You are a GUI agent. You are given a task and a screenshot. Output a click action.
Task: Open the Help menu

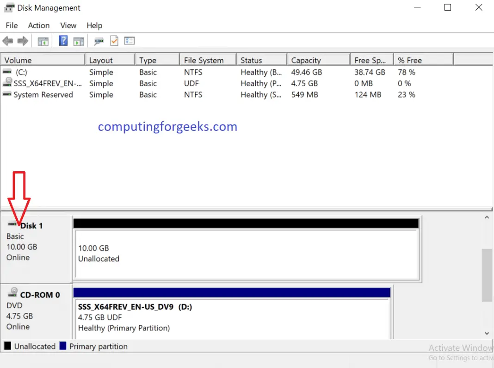94,25
